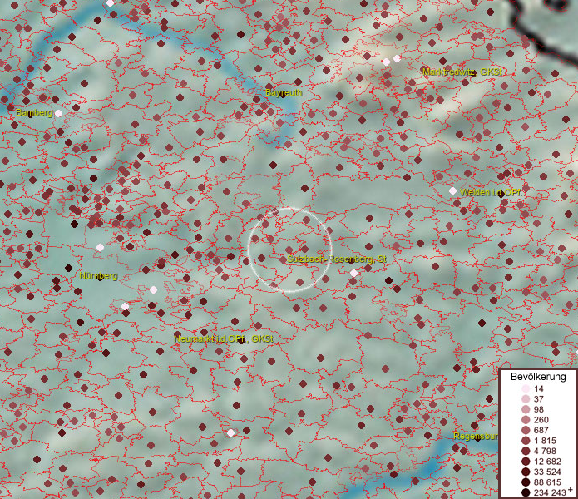Select the legend swatch for 88 615

(x=526, y=482)
